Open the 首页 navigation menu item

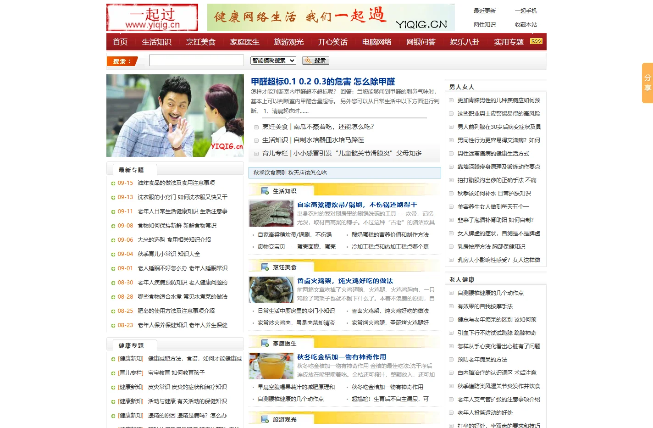click(x=120, y=42)
